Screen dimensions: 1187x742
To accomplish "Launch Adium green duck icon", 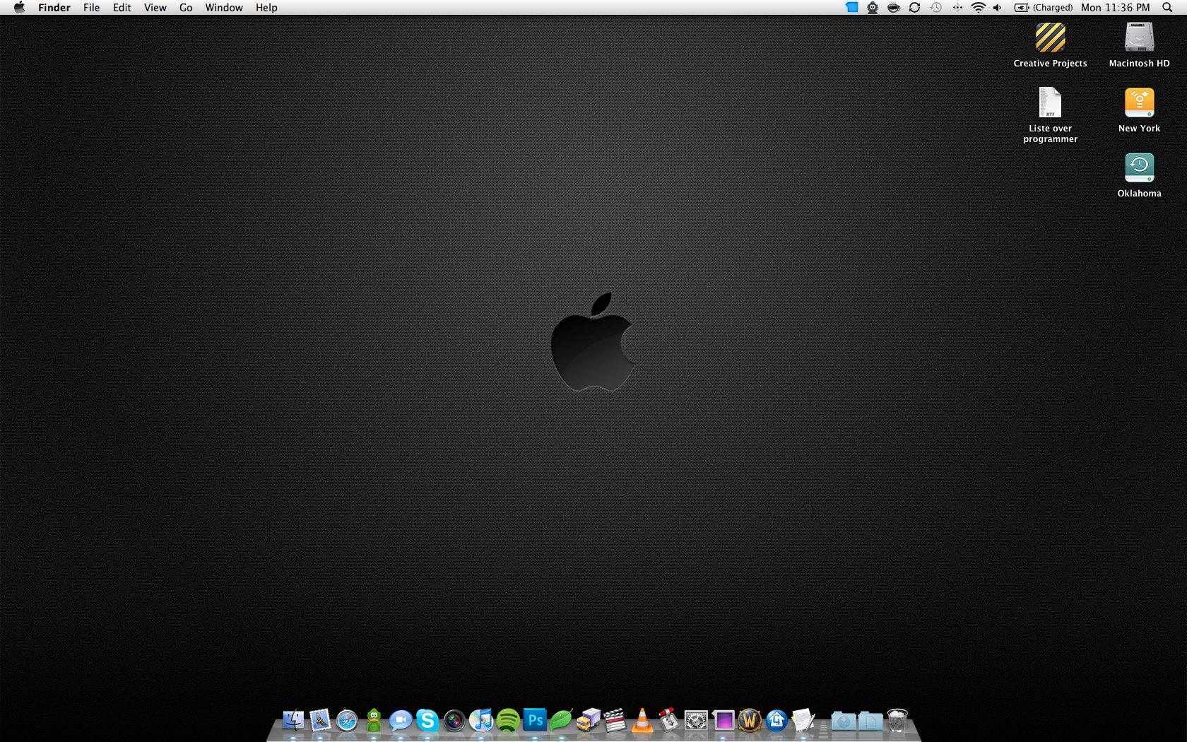I will 374,720.
